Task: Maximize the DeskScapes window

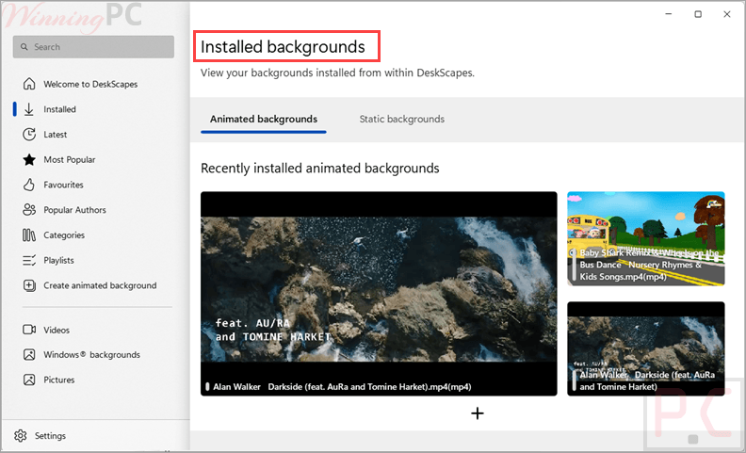Action: coord(698,14)
